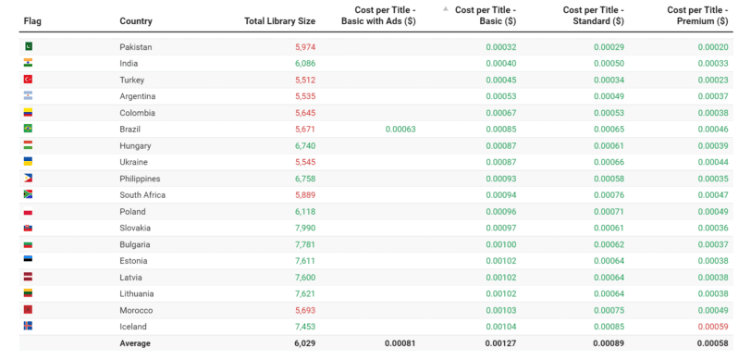Click the Argentina flag icon
The width and height of the screenshot is (751, 360).
click(29, 96)
